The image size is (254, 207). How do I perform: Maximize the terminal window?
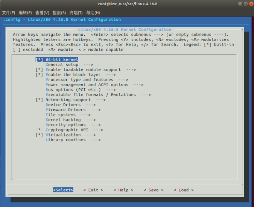coord(246,4)
